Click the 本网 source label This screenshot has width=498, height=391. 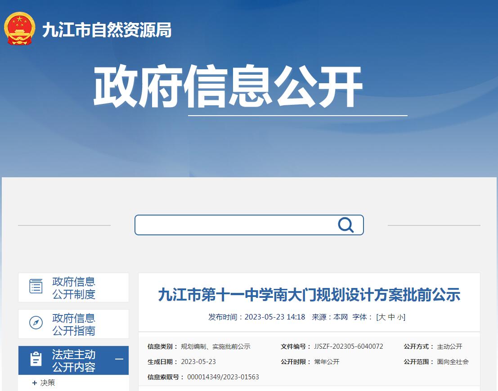[x=341, y=317]
